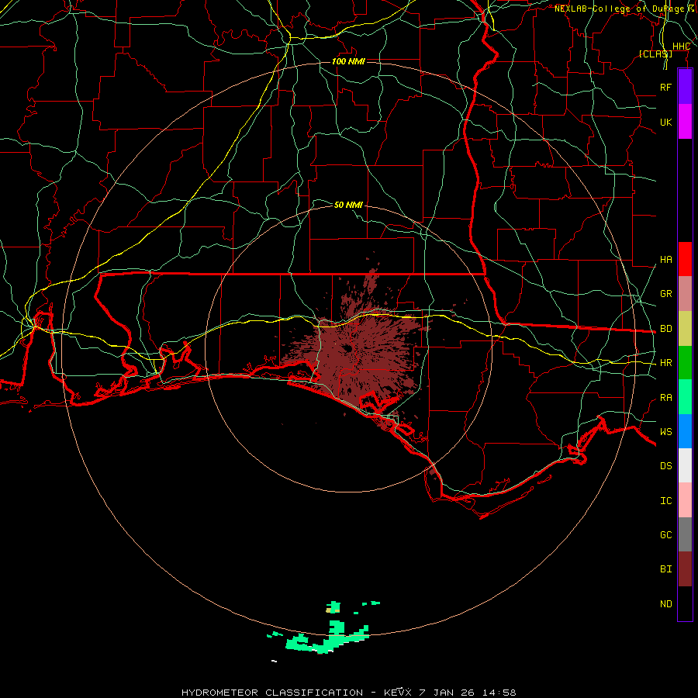Click the GC gray legend swatch

point(685,534)
